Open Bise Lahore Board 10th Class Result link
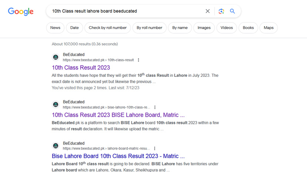The width and height of the screenshot is (307, 172). pyautogui.click(x=118, y=156)
